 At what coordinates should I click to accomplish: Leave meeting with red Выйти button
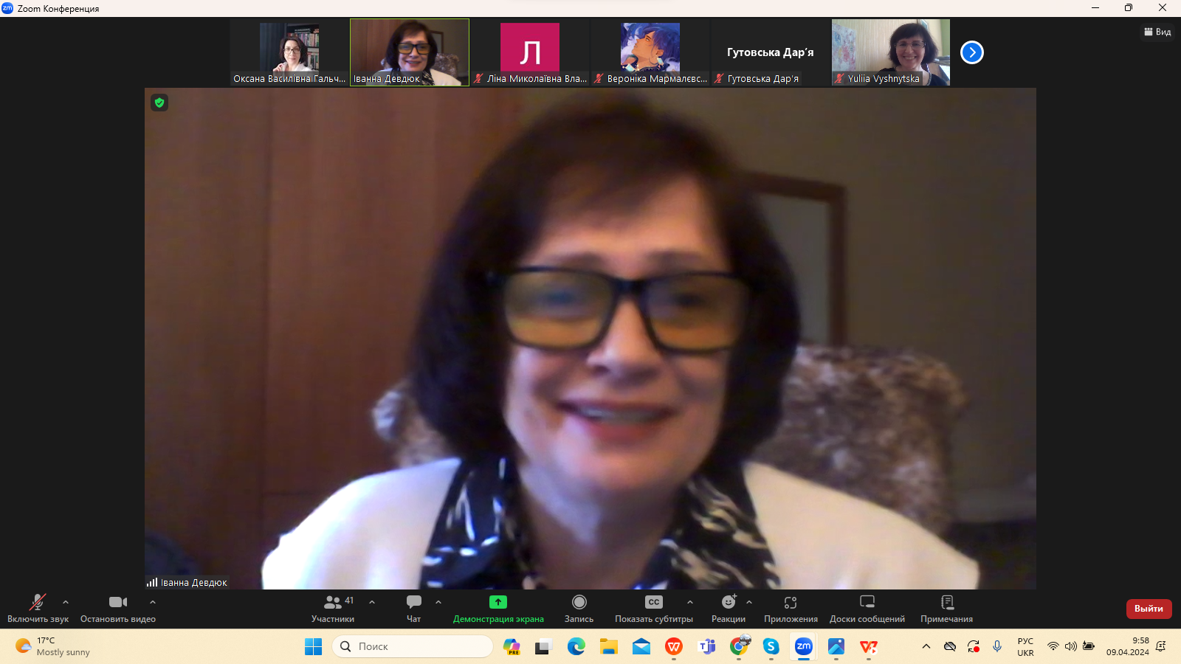(x=1149, y=609)
